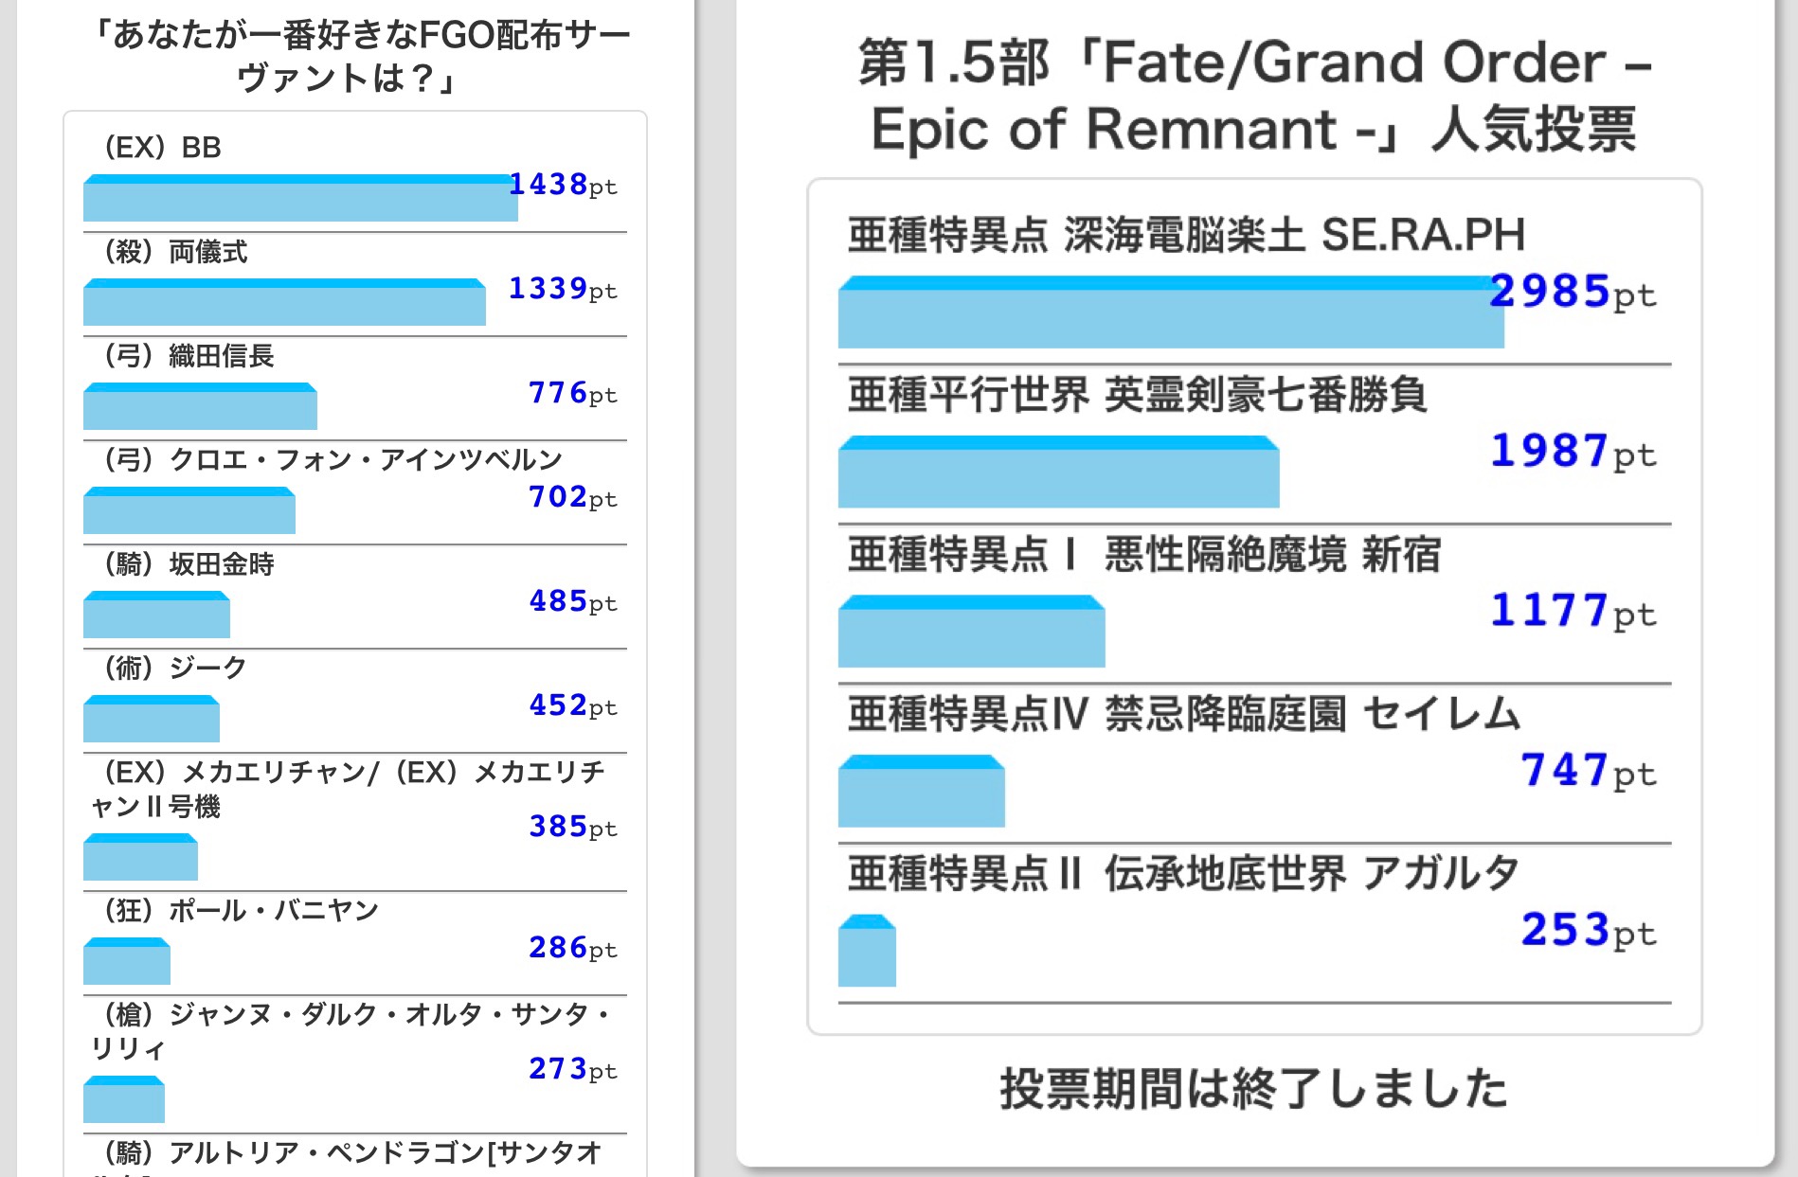
Task: Click the クロエ・フォン・アインツベルン entry label
Action: (333, 460)
